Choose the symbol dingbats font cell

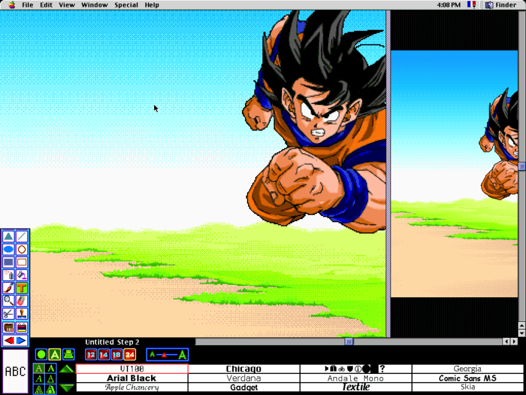pos(356,369)
